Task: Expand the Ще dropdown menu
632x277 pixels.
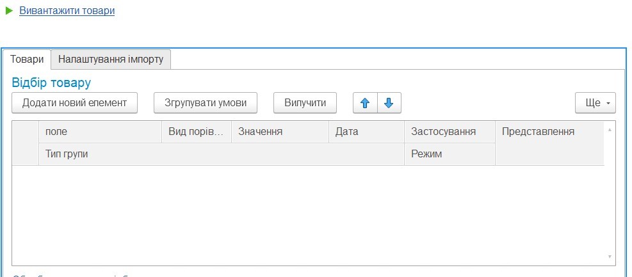Action: [x=596, y=102]
